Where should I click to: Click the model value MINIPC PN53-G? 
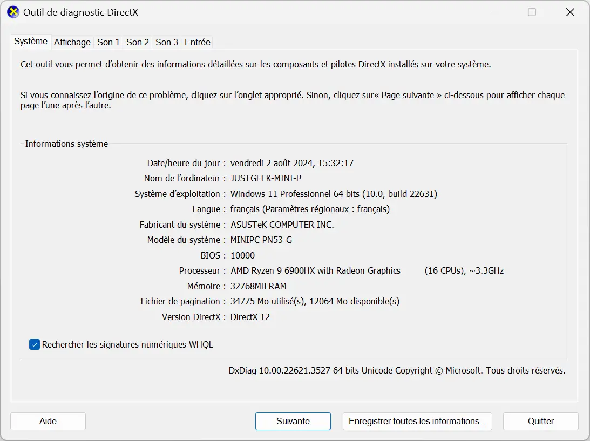pos(261,240)
